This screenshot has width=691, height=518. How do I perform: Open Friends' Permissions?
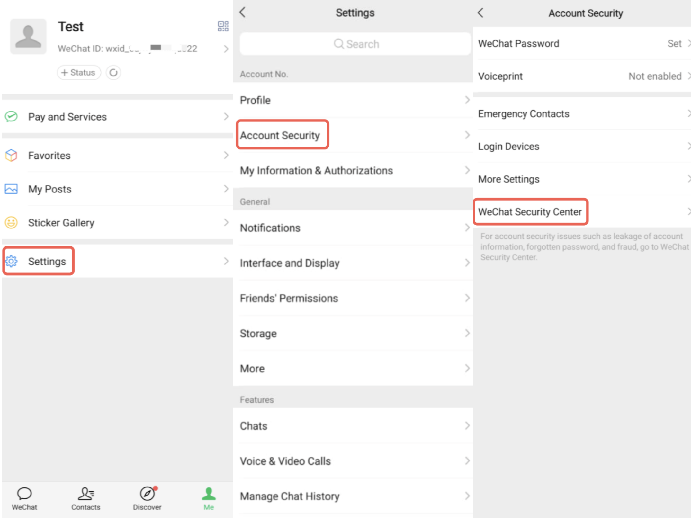tap(353, 298)
